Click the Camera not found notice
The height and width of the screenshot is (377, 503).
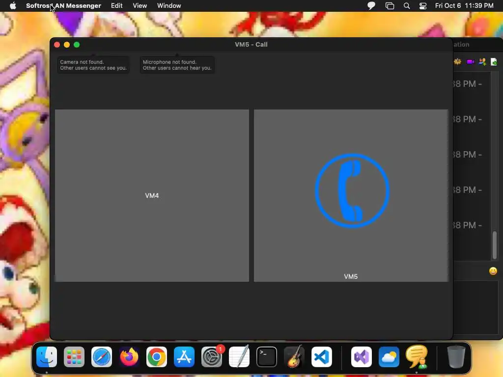coord(93,65)
